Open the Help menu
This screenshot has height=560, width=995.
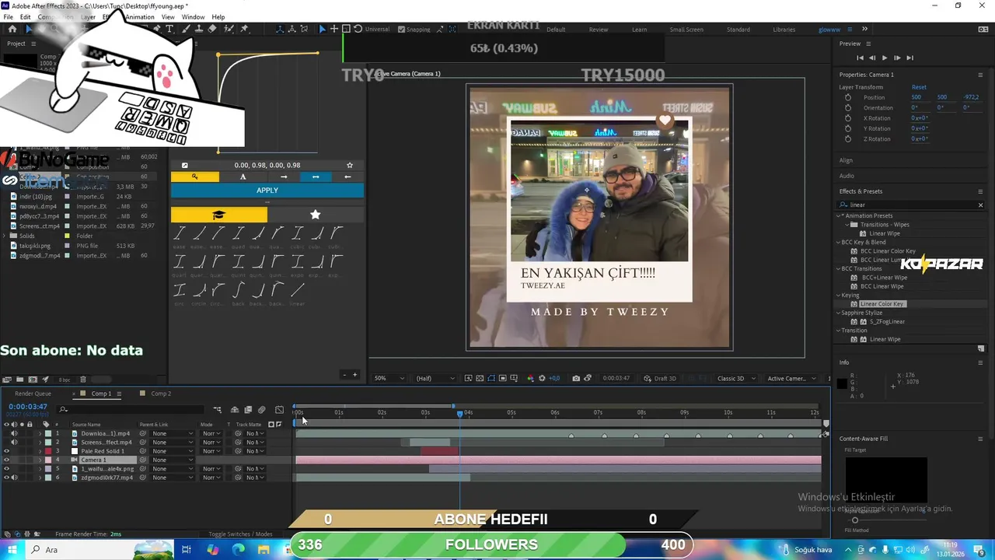[x=218, y=17]
